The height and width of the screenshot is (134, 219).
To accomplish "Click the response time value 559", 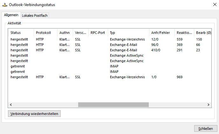I will coord(180,39).
